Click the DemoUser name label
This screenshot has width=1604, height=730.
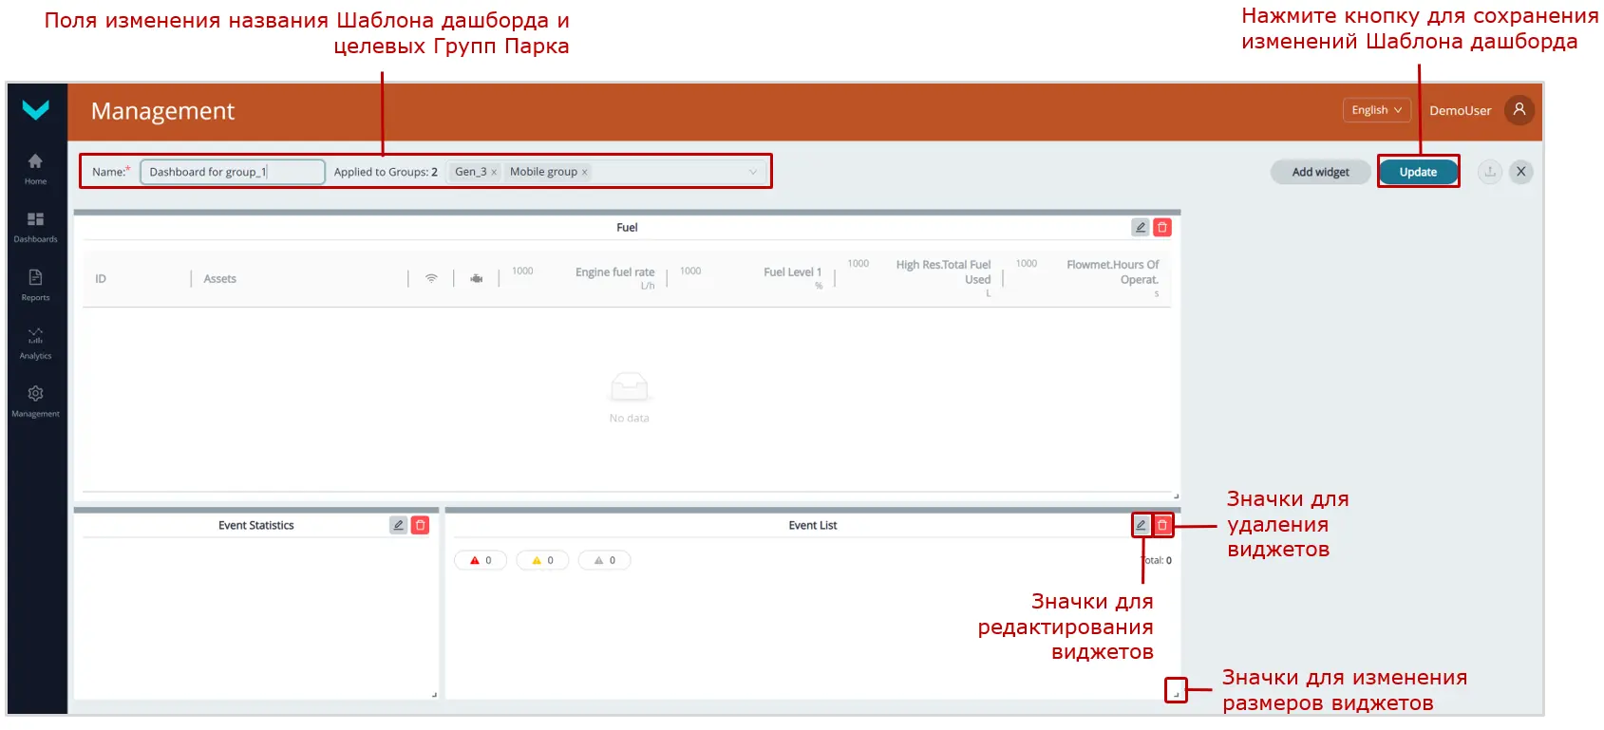1461,111
